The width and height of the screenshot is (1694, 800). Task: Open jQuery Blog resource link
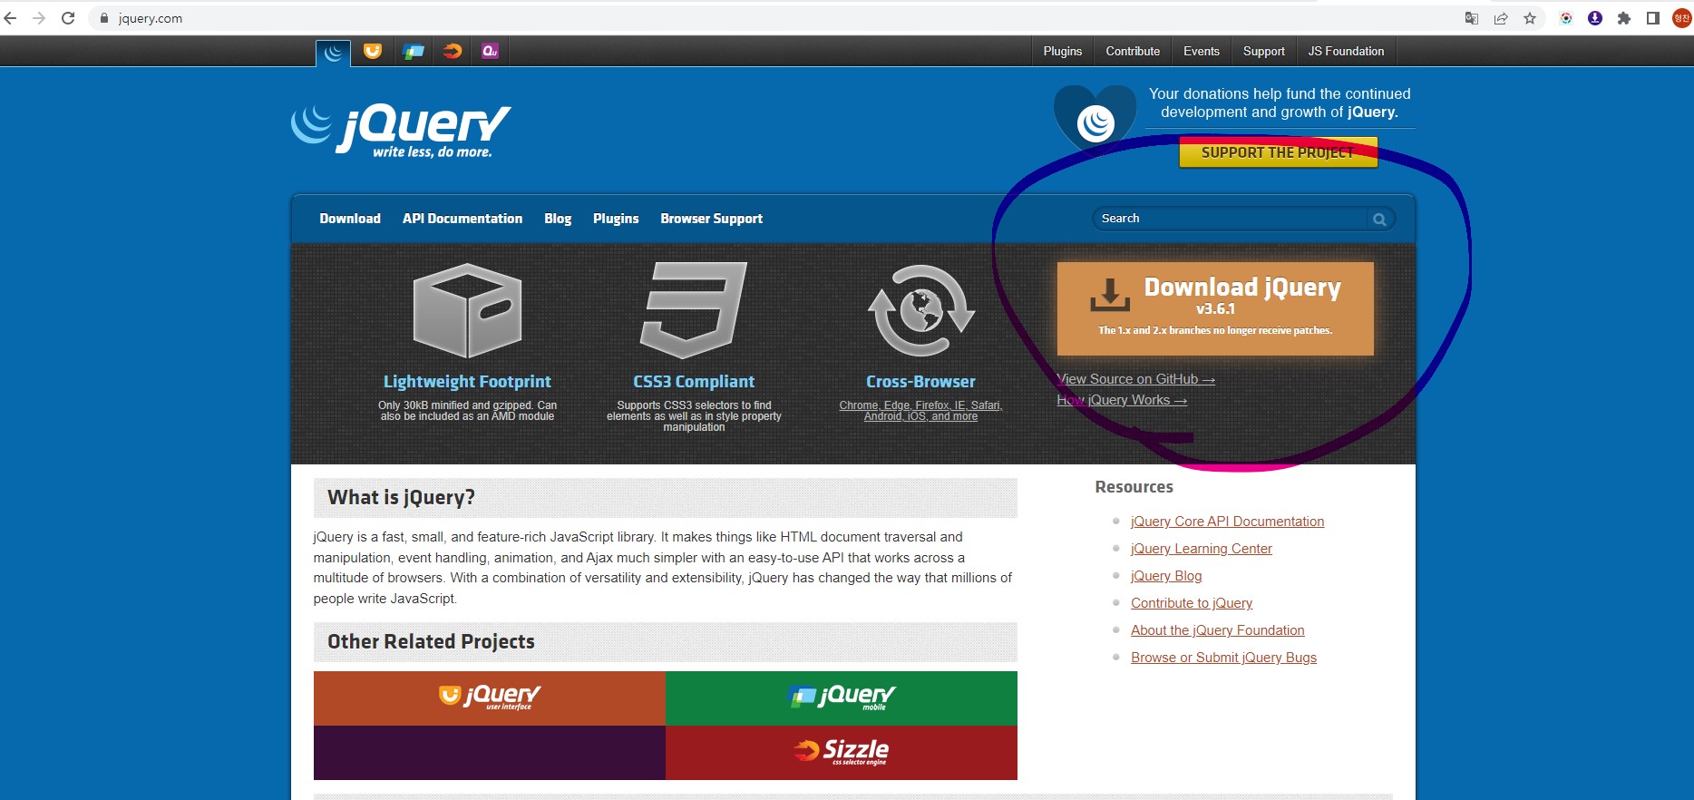point(1166,576)
